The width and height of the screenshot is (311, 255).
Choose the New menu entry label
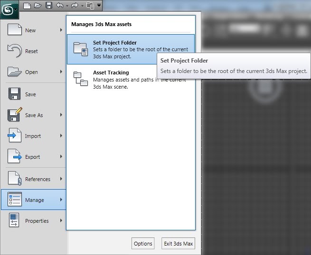tap(30, 30)
